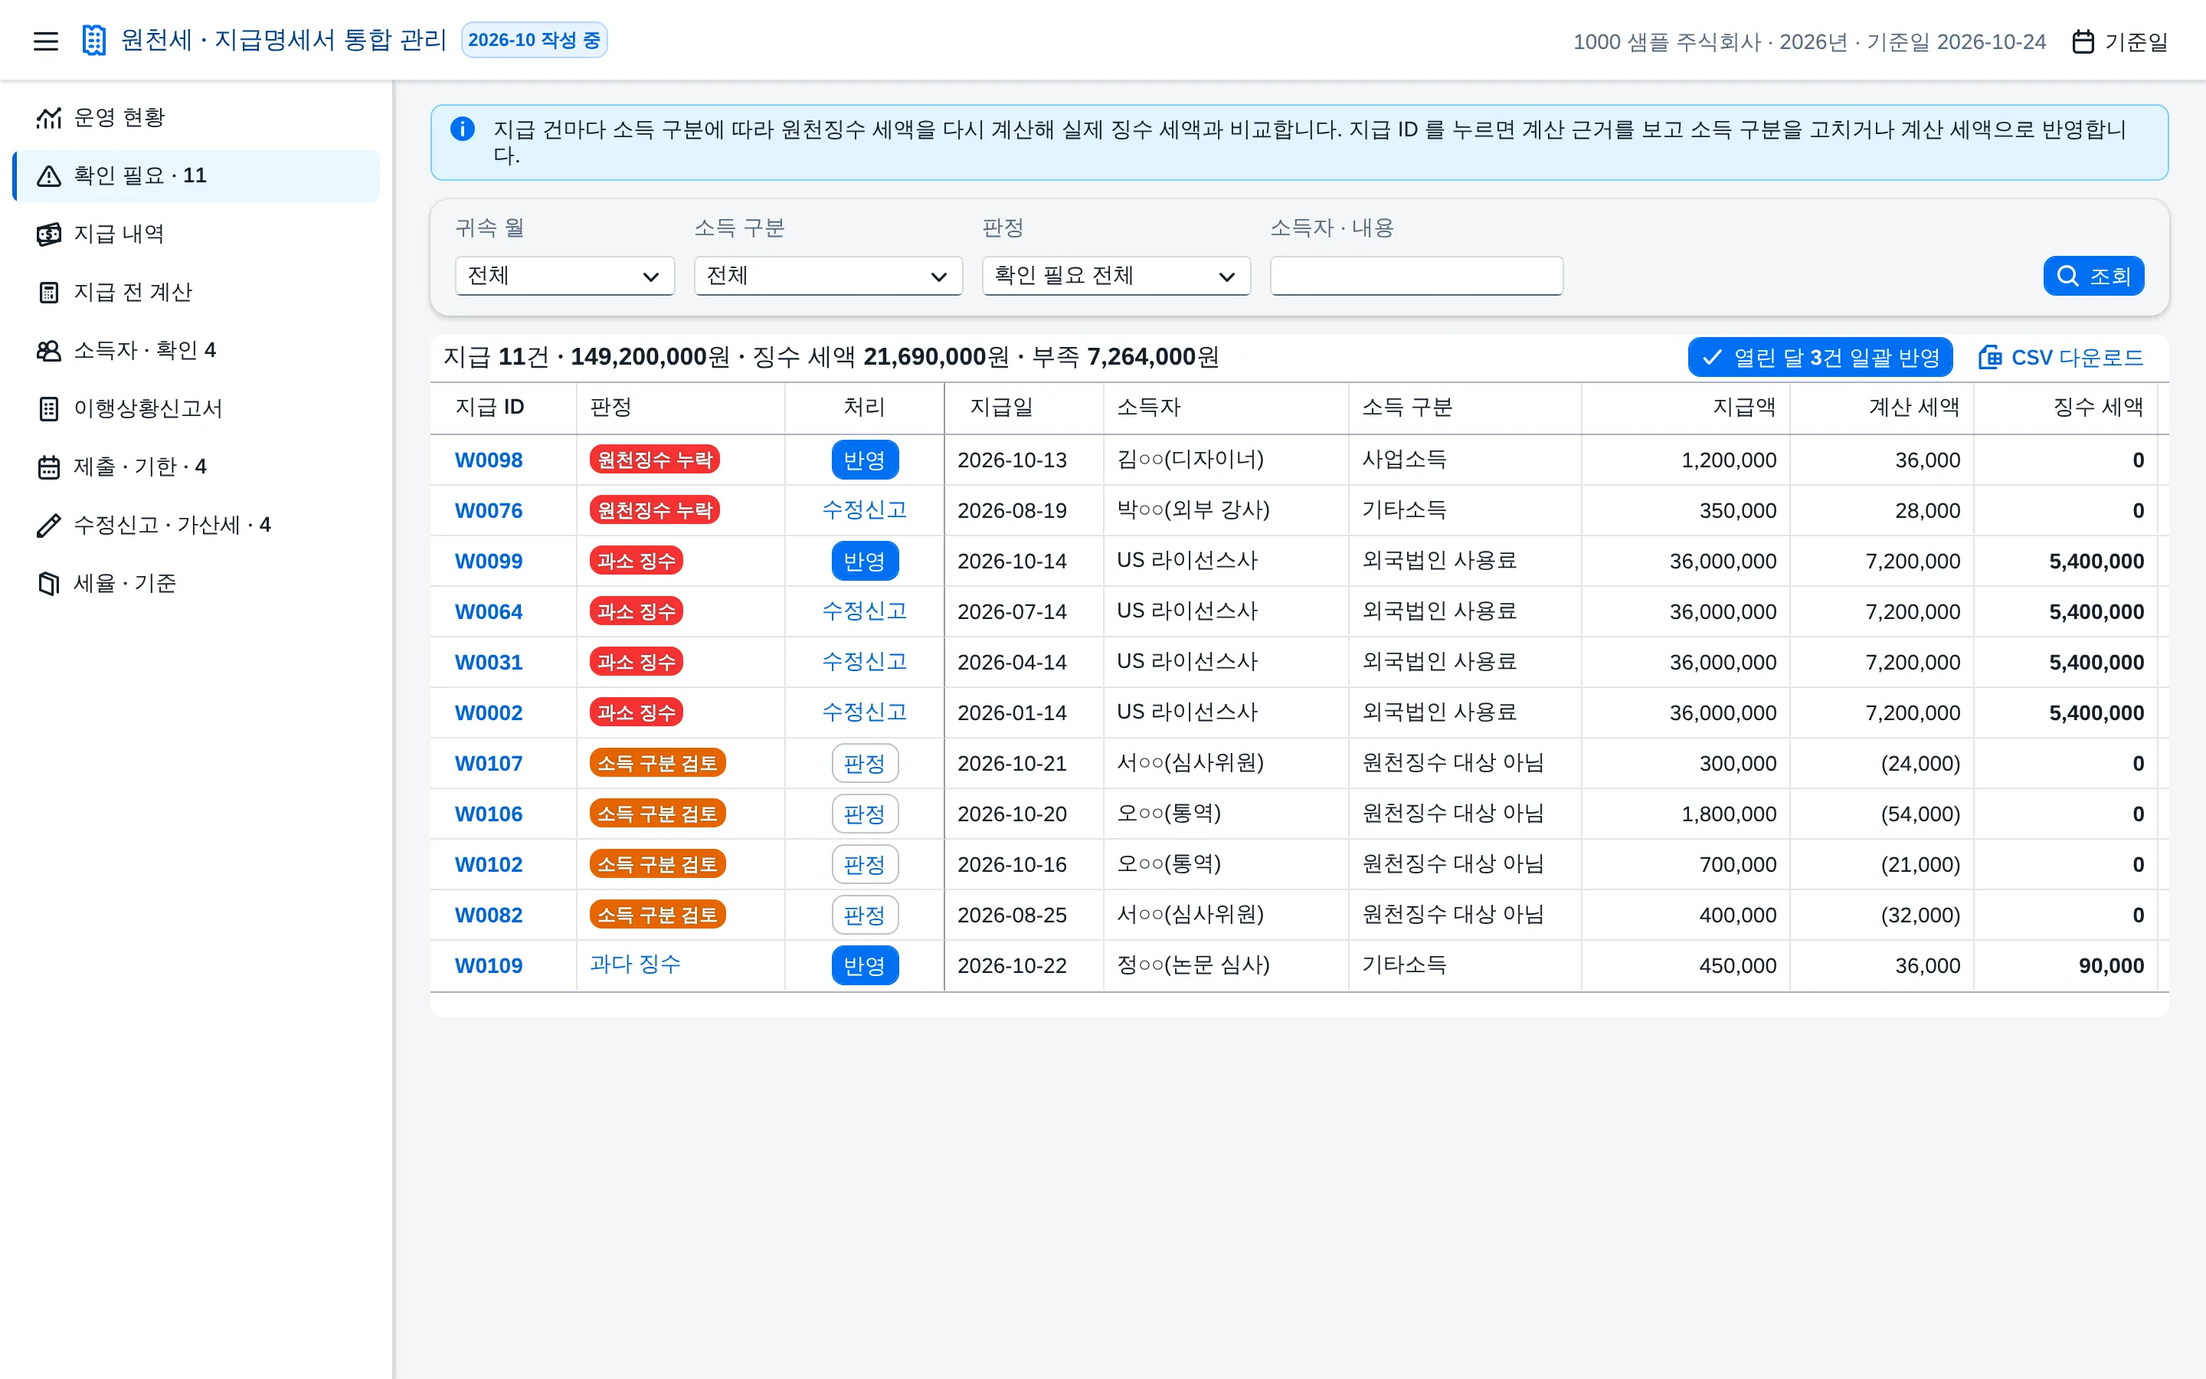Click the chart icon for 운영 현황
Viewport: 2206px width, 1379px height.
tap(48, 118)
